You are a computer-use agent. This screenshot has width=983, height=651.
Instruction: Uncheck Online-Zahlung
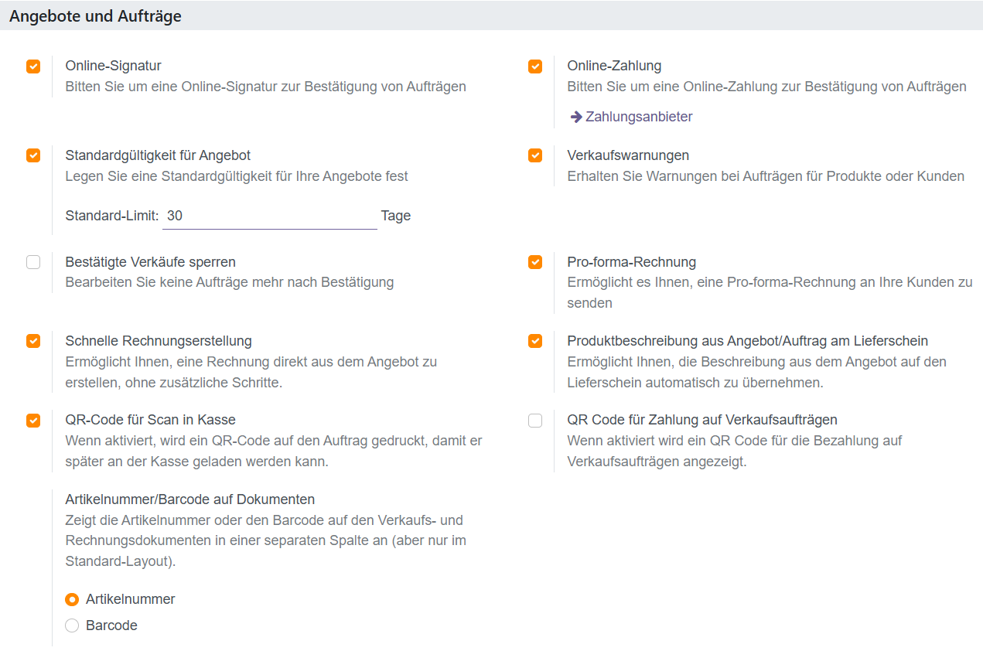click(535, 66)
